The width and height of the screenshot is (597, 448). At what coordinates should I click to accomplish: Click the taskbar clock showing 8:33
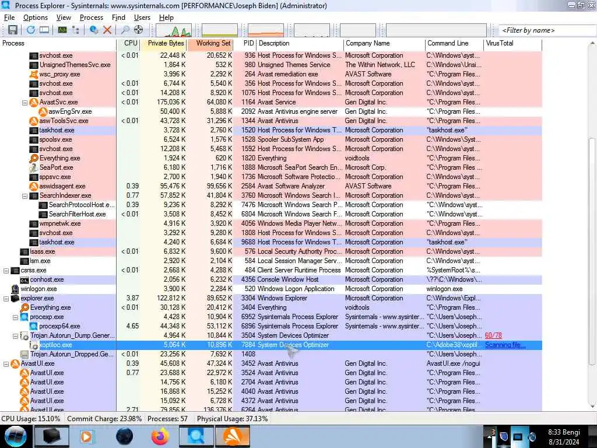pyautogui.click(x=564, y=437)
